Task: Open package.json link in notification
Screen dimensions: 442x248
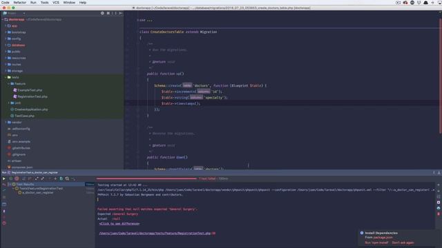Action: click(383, 238)
